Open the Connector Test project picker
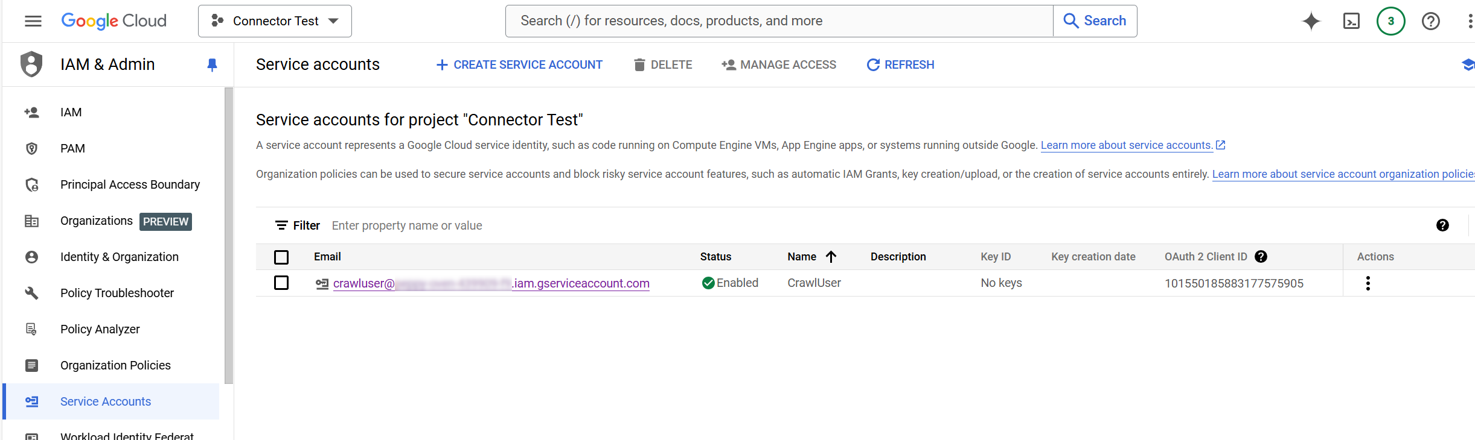 (275, 21)
